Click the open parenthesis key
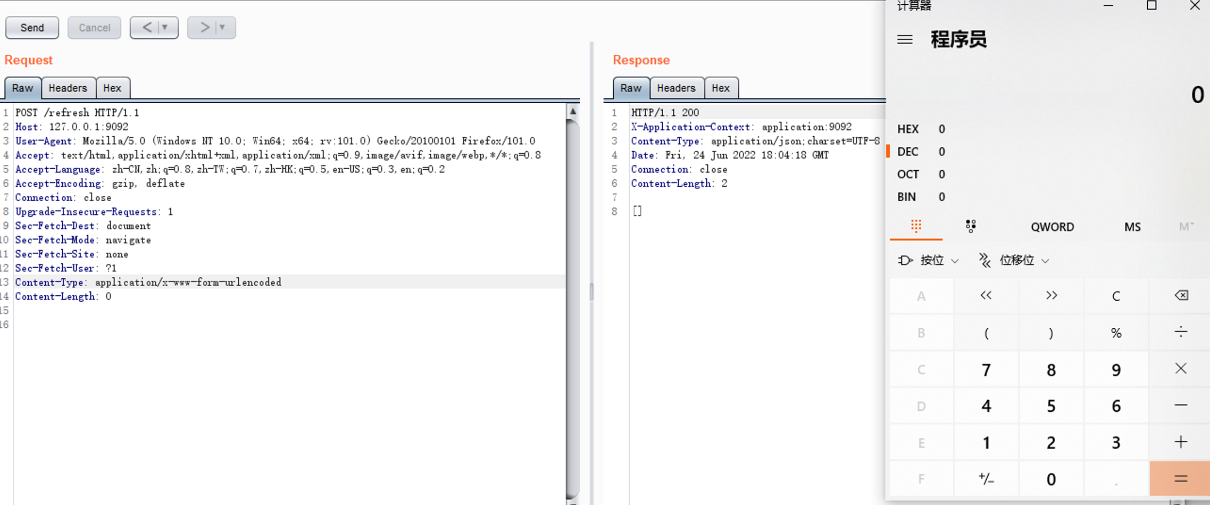Viewport: 1210px width, 505px height. pos(986,333)
